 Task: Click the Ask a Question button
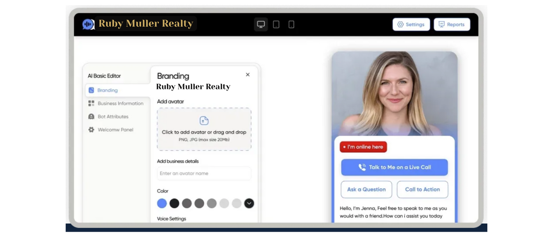coord(366,190)
